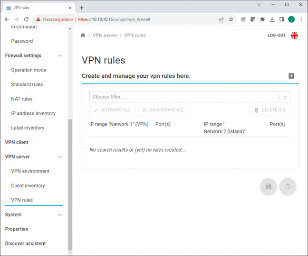
Task: Click the DEACTIVATE ALL button
Action: [x=164, y=110]
